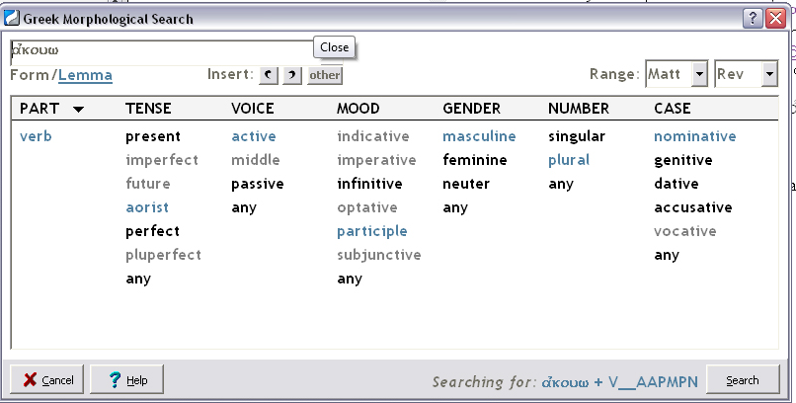Image resolution: width=796 pixels, height=403 pixels.
Task: Open the dialog help question-mark button
Action: 753,19
